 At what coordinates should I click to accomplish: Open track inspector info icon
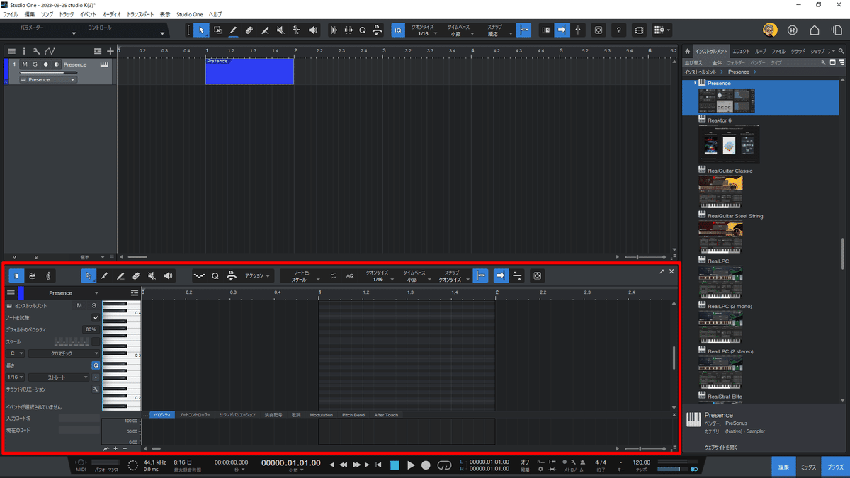[23, 51]
